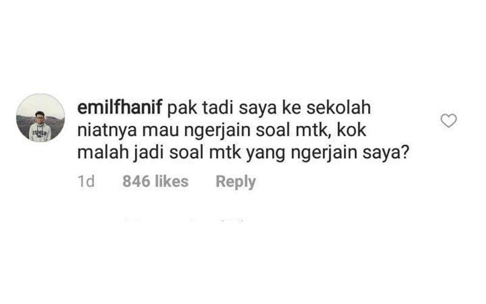
Task: Click the emilfhanif username
Action: pos(120,108)
